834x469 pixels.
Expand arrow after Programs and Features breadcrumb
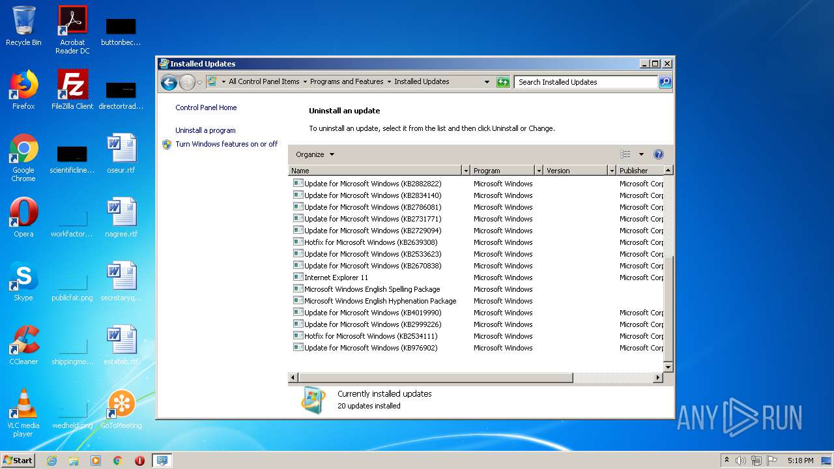pos(389,82)
